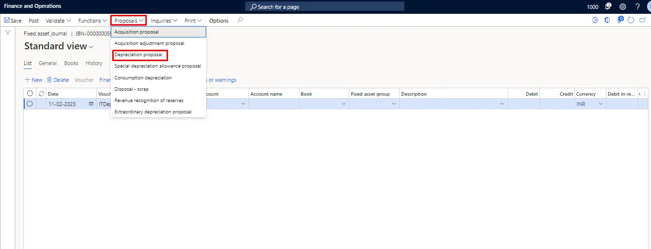This screenshot has width=651, height=249.
Task: Click the grid column options dots
Action: pyautogui.click(x=645, y=94)
